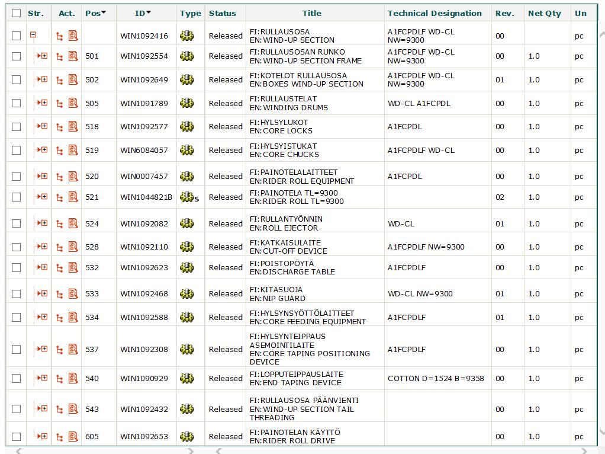
Task: Expand position 505 WINDING DRUMS node
Action: point(44,103)
